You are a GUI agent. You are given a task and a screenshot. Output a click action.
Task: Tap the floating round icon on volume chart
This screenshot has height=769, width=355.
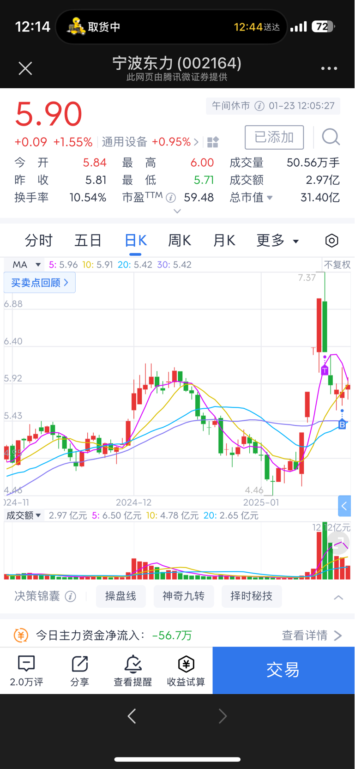338,543
